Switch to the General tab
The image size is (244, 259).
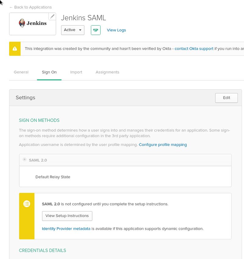[x=21, y=72]
